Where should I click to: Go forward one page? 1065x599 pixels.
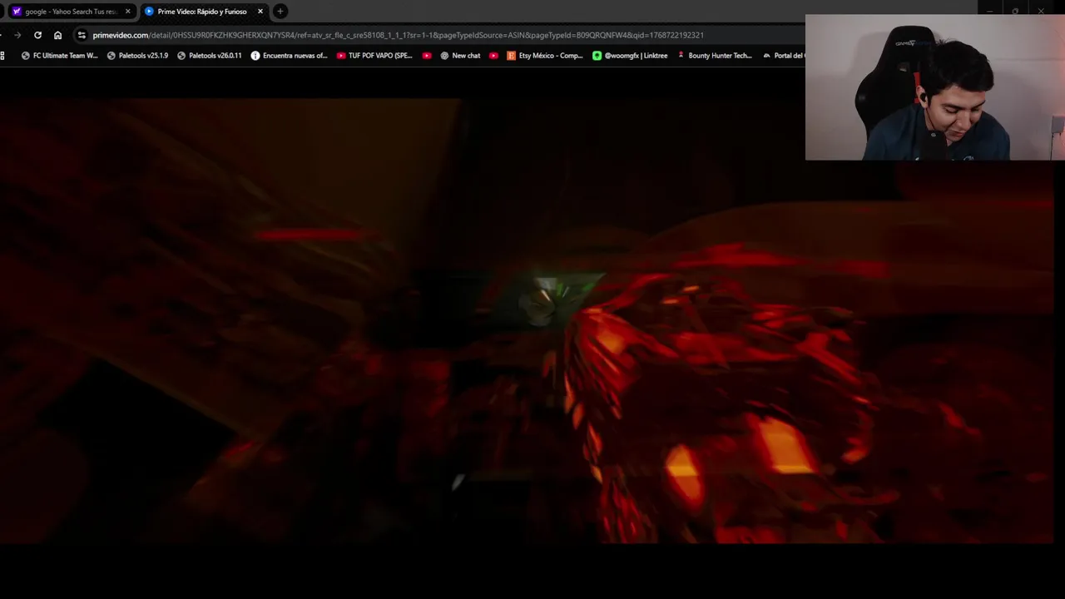tap(17, 35)
